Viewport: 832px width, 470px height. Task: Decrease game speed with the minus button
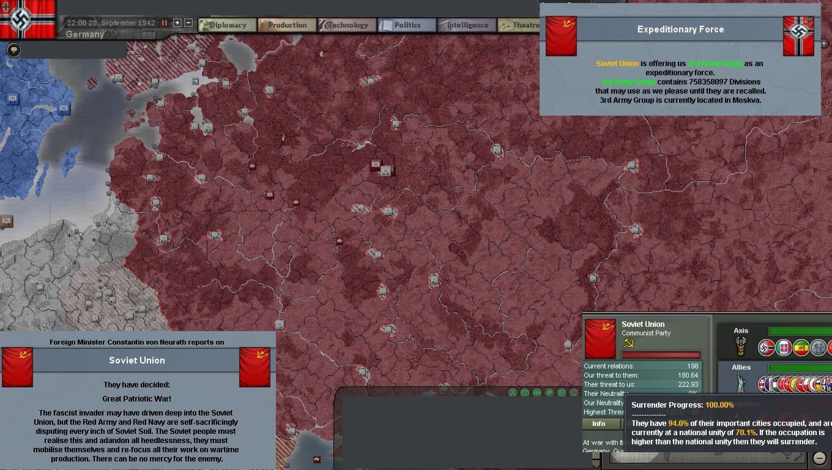tap(188, 23)
